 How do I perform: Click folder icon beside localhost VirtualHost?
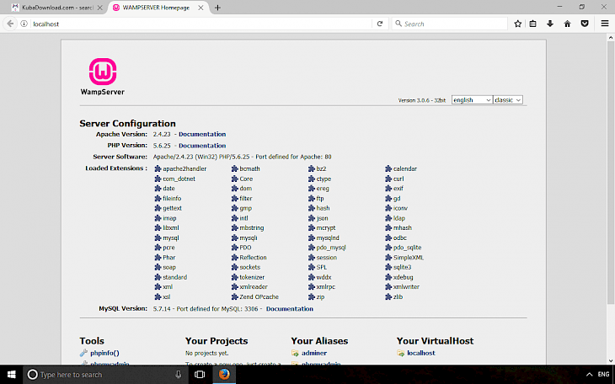pos(400,353)
